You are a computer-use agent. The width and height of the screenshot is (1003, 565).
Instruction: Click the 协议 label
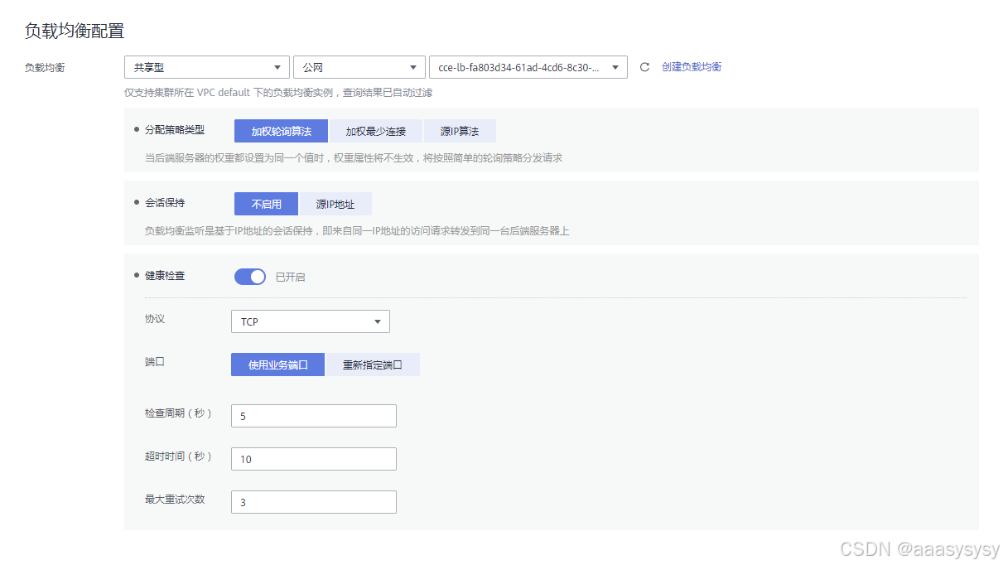tap(155, 319)
